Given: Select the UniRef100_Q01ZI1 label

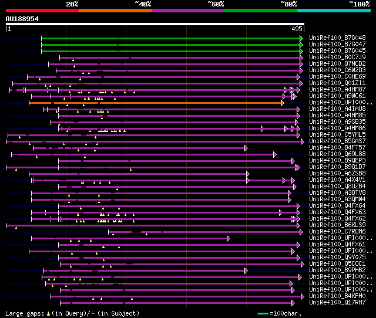Looking at the screenshot, I should coord(337,83).
